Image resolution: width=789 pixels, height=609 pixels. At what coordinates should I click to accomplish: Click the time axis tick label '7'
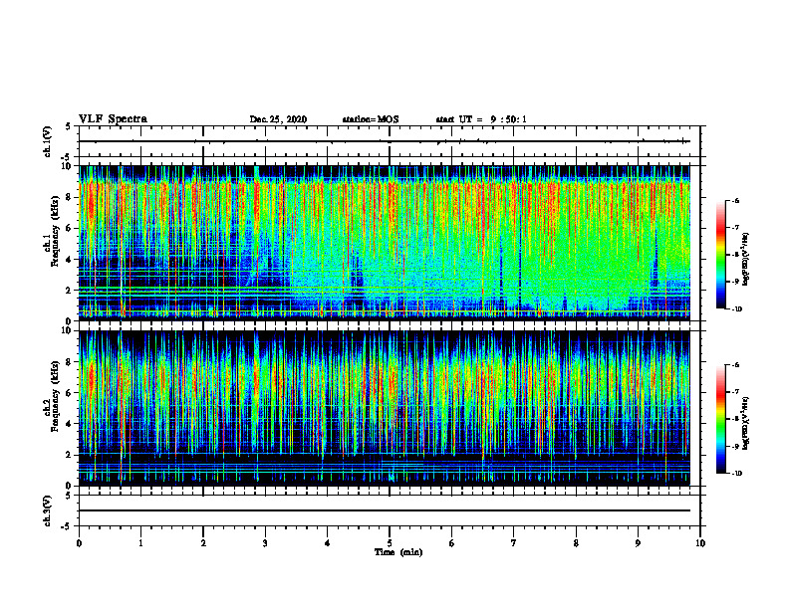tap(514, 543)
